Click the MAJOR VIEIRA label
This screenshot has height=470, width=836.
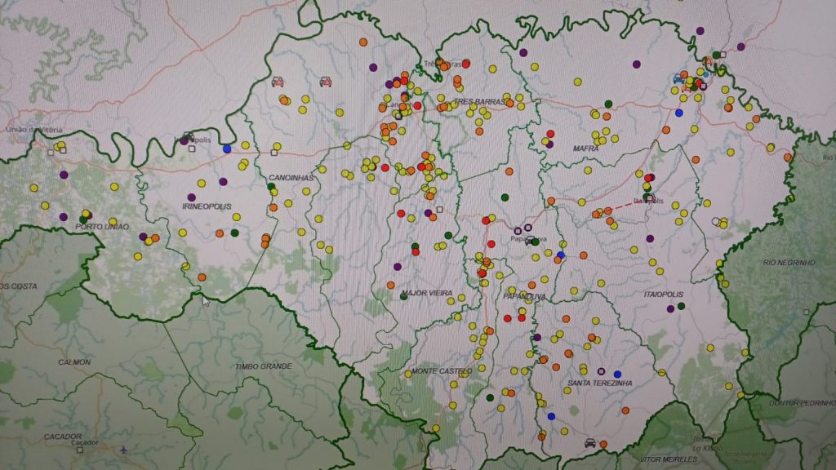(427, 293)
